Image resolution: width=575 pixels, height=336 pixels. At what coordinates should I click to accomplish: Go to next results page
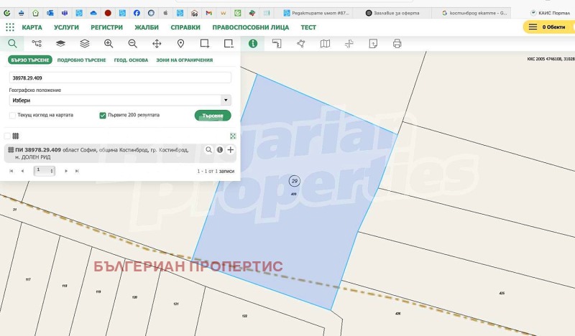click(66, 171)
